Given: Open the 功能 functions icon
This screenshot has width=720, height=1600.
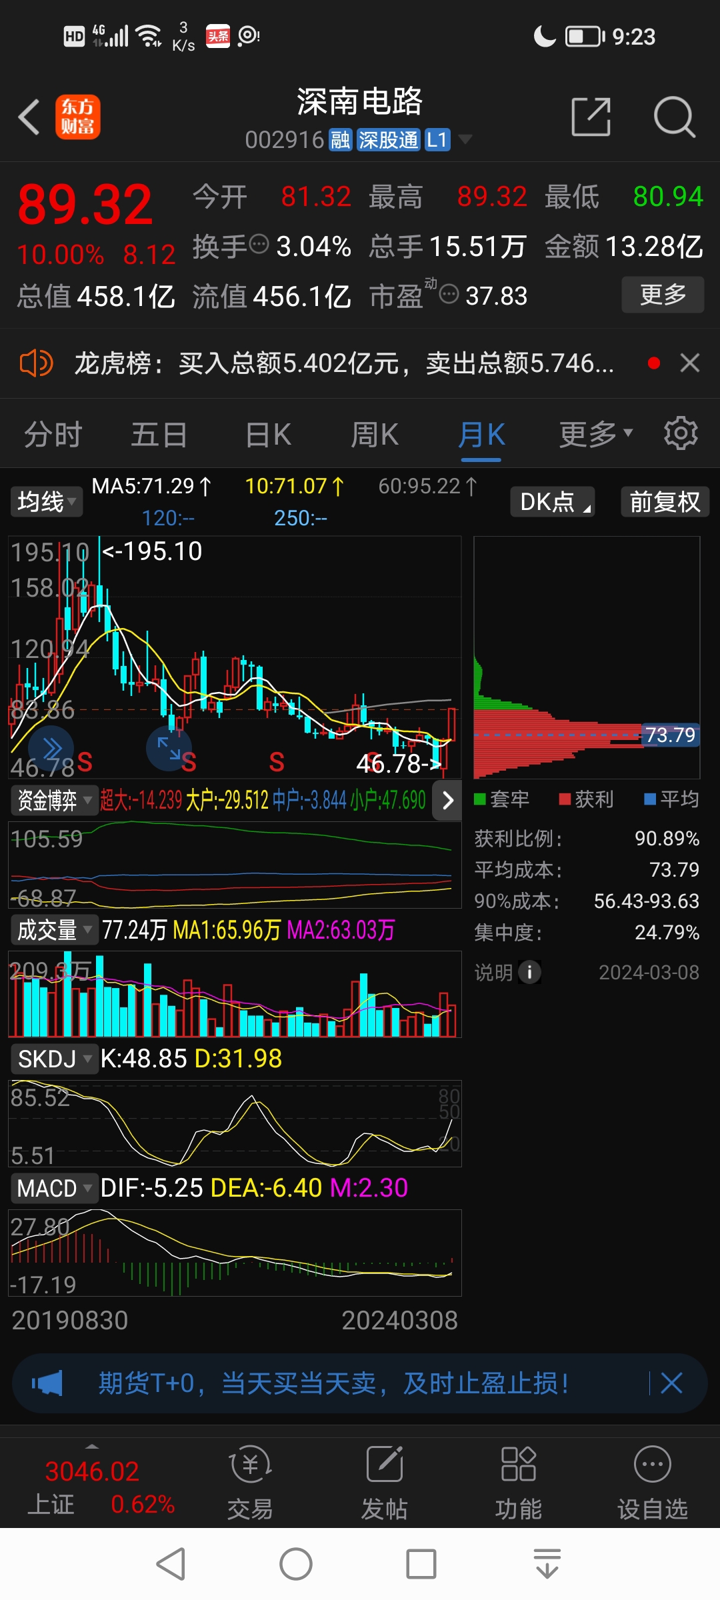Looking at the screenshot, I should pyautogui.click(x=518, y=1483).
